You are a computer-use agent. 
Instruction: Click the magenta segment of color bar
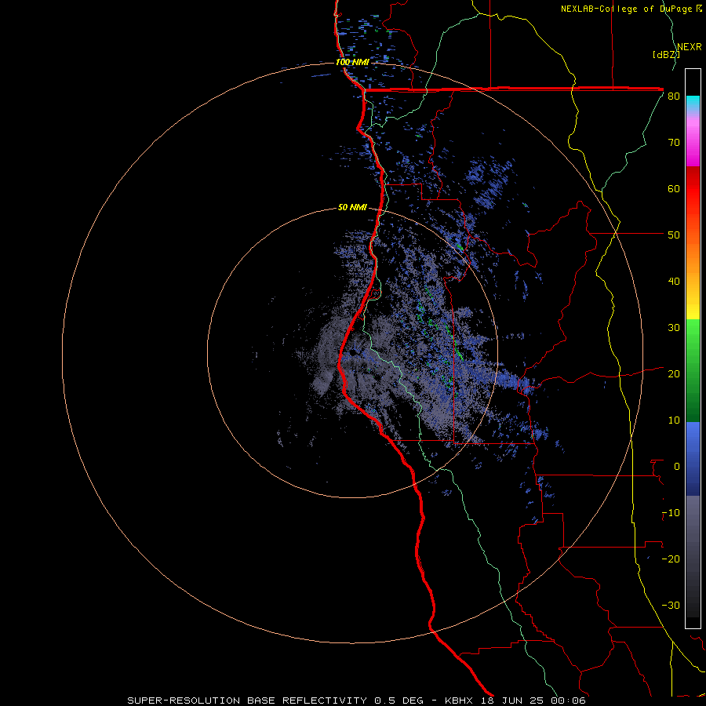693,142
